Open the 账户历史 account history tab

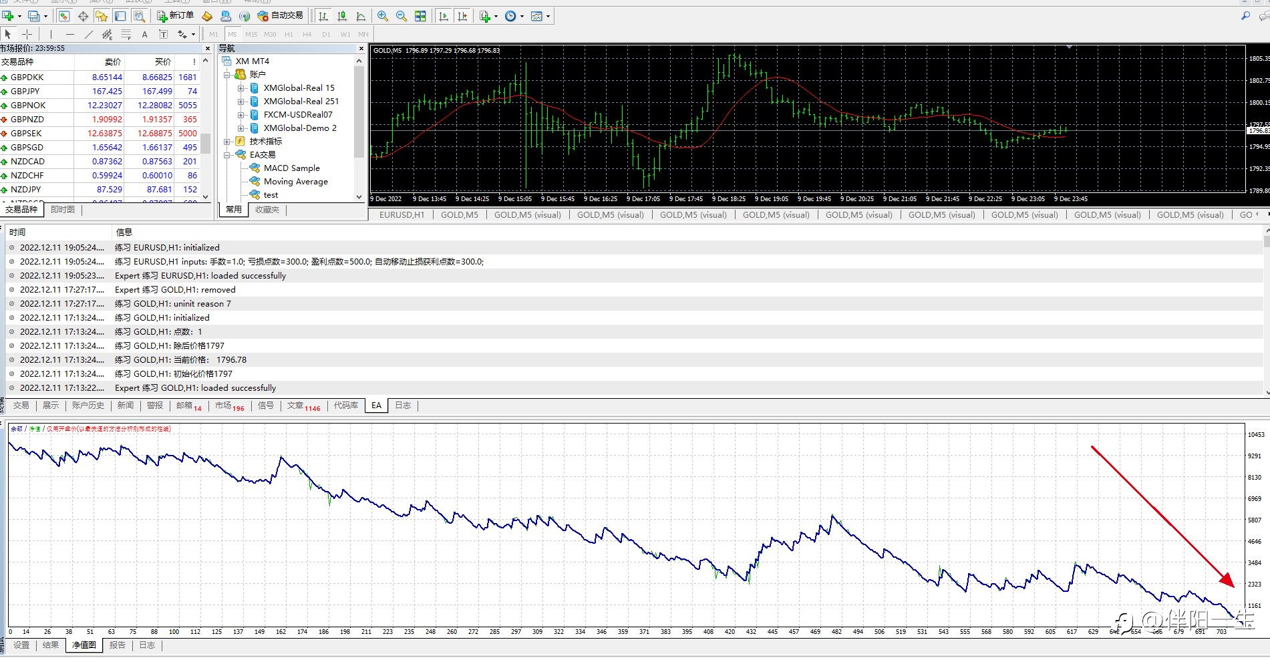pyautogui.click(x=88, y=405)
